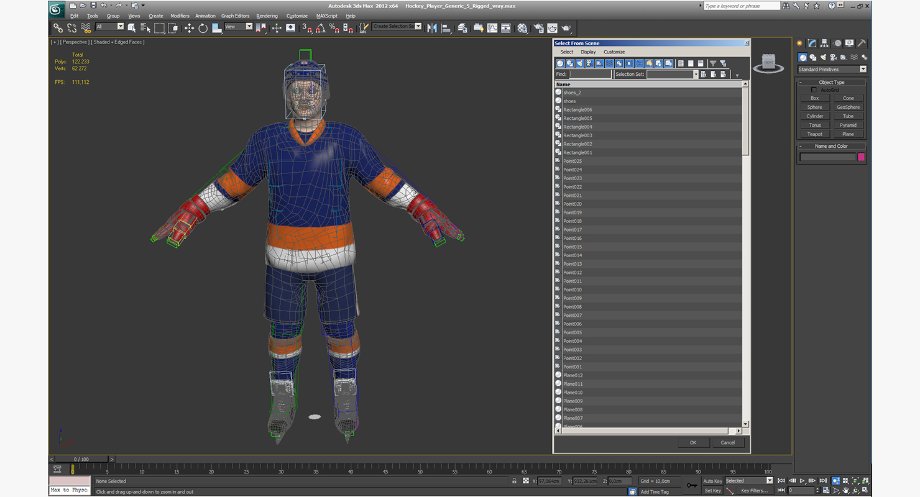Viewport: 920px width, 497px height.
Task: Click the Teapot primitive button
Action: click(814, 134)
